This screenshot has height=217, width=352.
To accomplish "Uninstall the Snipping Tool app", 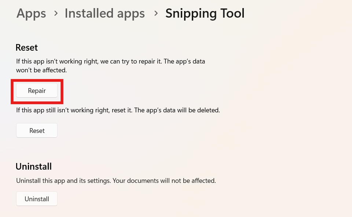I will tap(37, 198).
